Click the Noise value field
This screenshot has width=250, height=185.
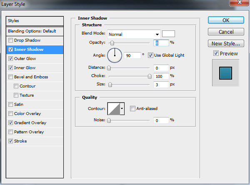[x=161, y=120]
